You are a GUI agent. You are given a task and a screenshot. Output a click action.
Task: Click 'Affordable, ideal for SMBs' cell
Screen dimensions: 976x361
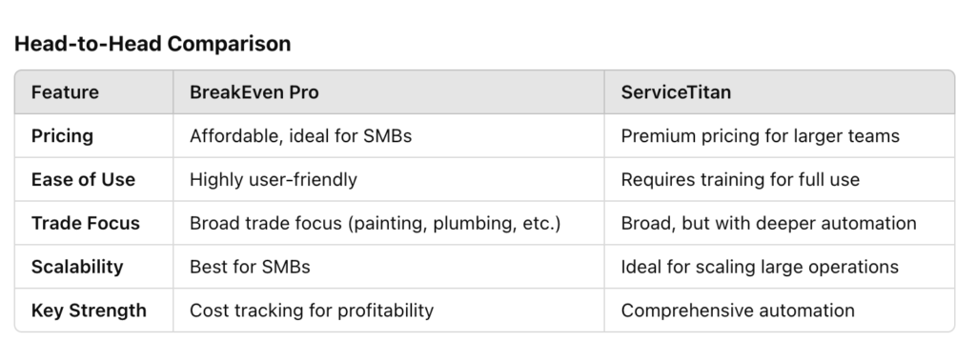300,136
